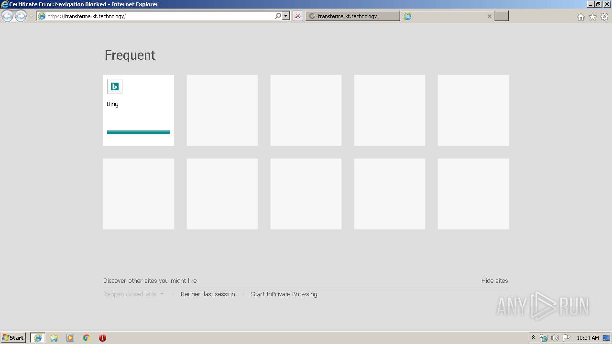
Task: Click the Forward navigation arrow
Action: click(x=21, y=16)
